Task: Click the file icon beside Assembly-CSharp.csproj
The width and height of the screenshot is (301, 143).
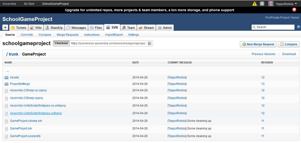Action: point(6,98)
